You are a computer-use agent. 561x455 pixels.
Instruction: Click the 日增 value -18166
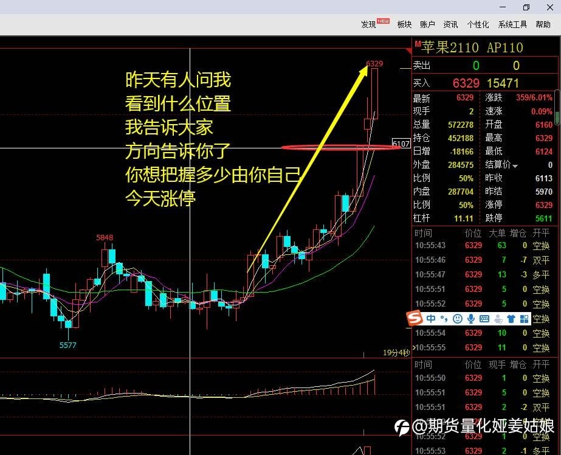click(x=461, y=152)
